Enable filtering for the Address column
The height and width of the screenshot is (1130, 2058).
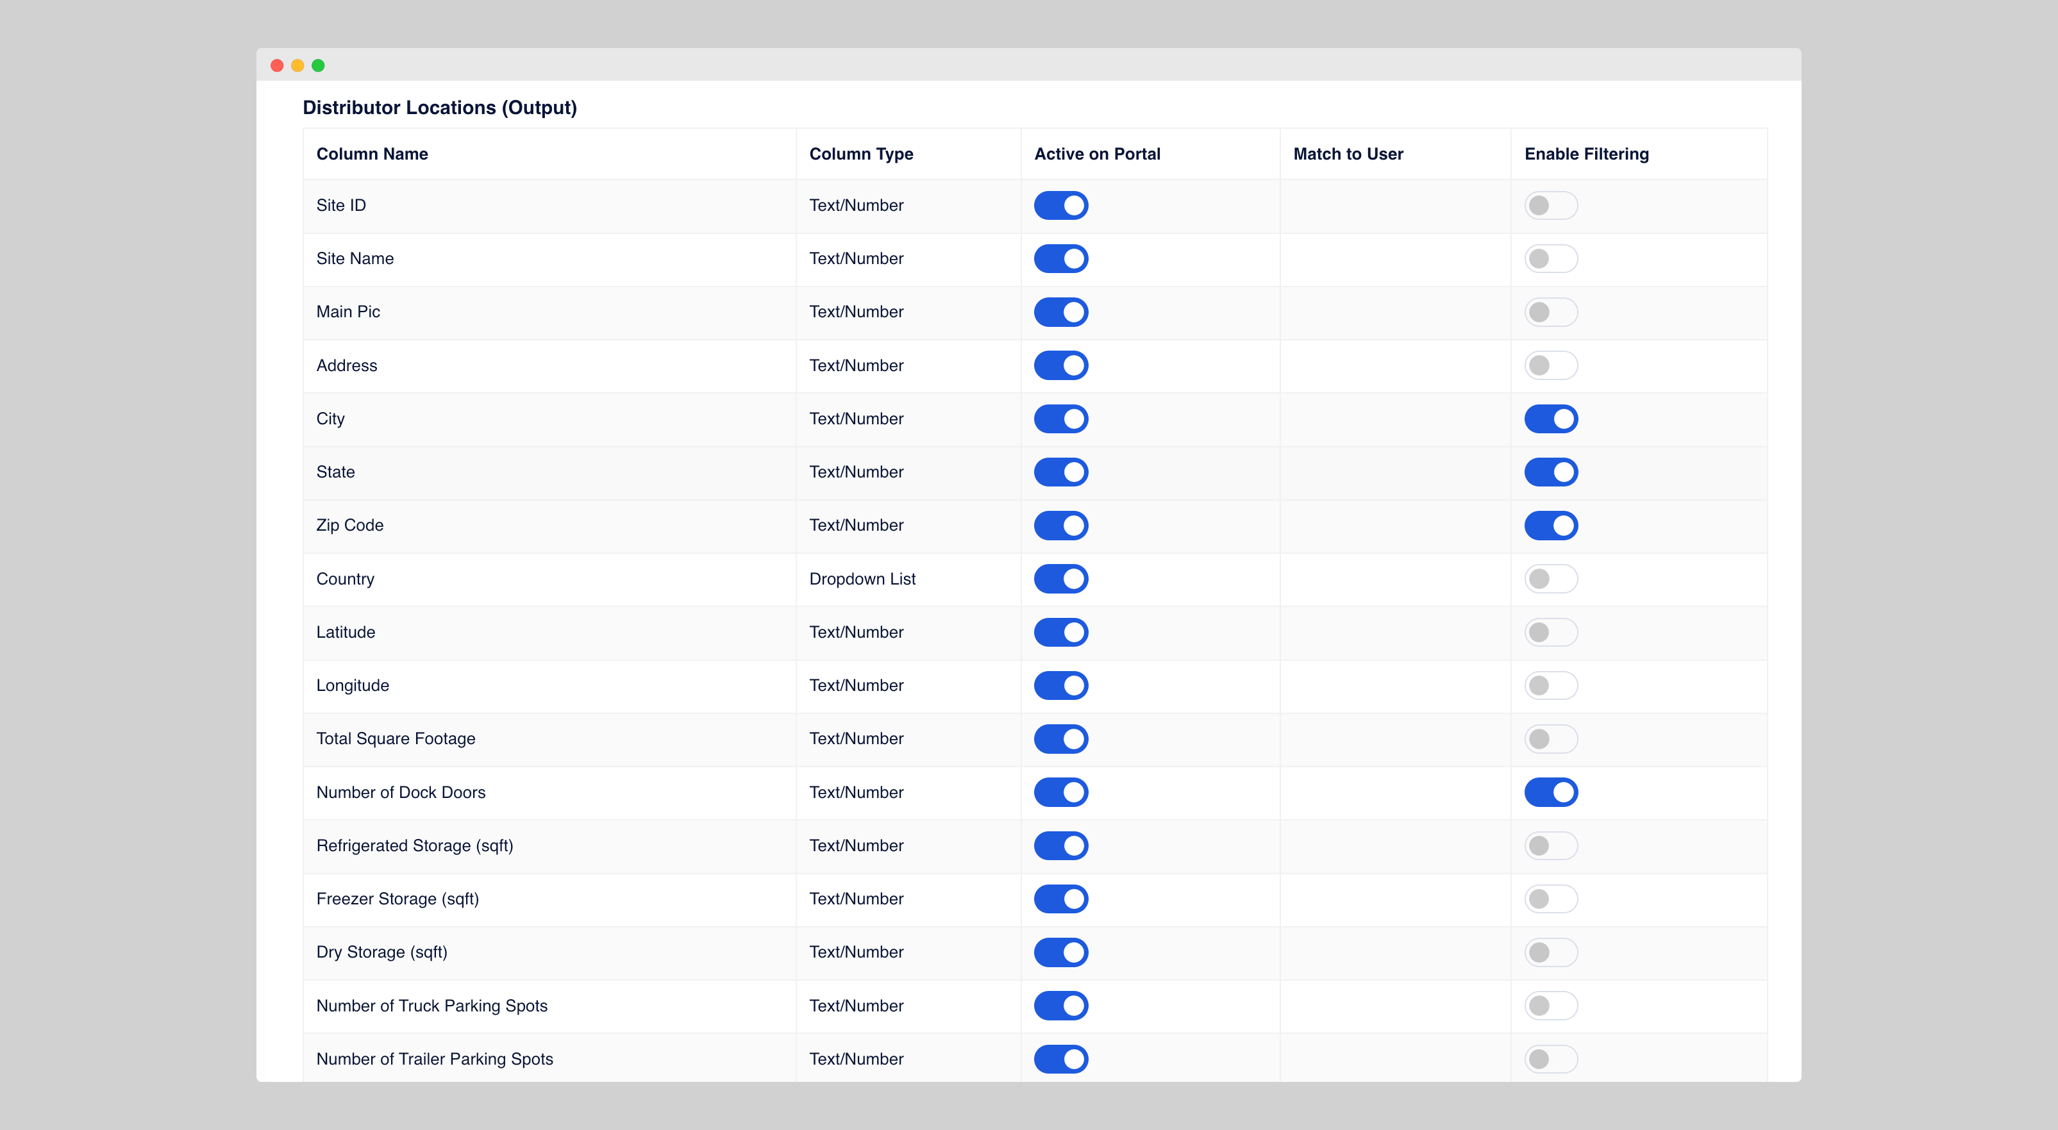(x=1551, y=365)
